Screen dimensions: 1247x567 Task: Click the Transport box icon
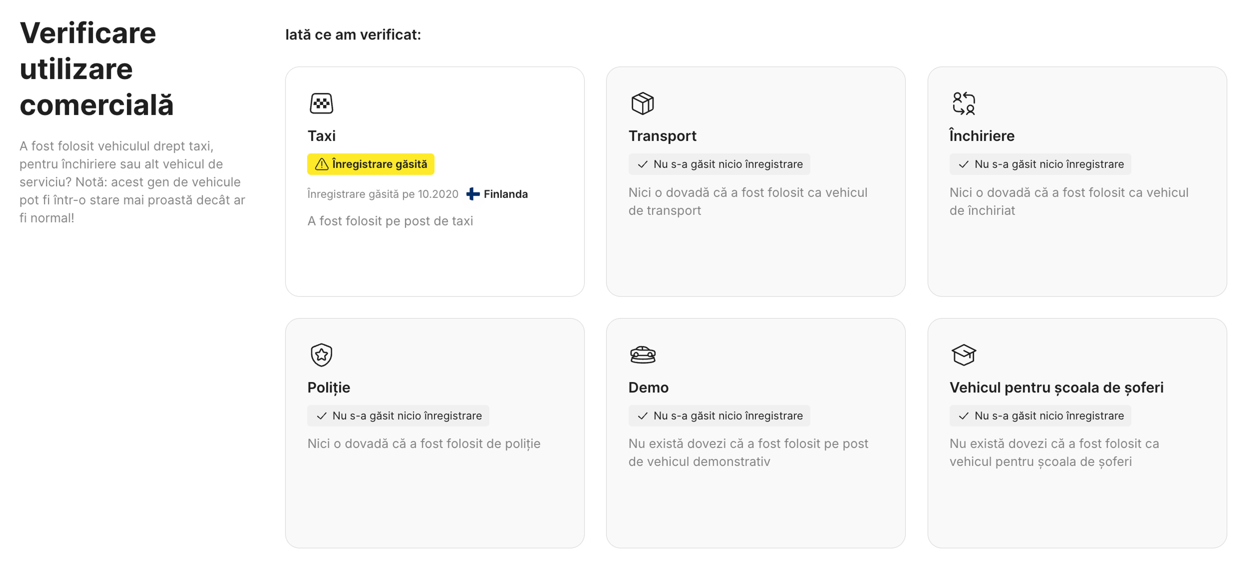[642, 103]
